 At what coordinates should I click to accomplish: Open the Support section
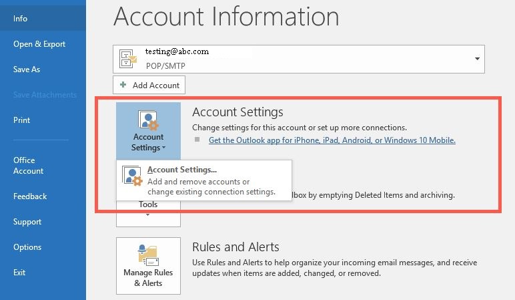point(27,222)
